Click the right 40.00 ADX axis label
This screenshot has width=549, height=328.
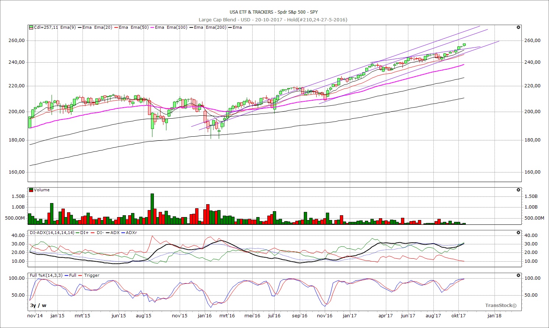pos(531,235)
